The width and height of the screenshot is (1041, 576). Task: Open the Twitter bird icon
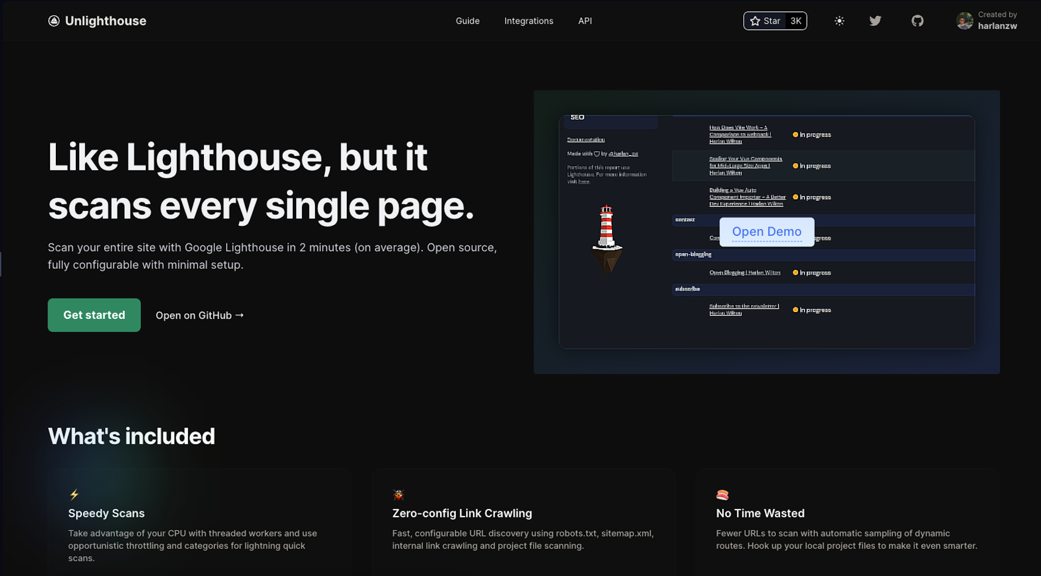tap(875, 21)
